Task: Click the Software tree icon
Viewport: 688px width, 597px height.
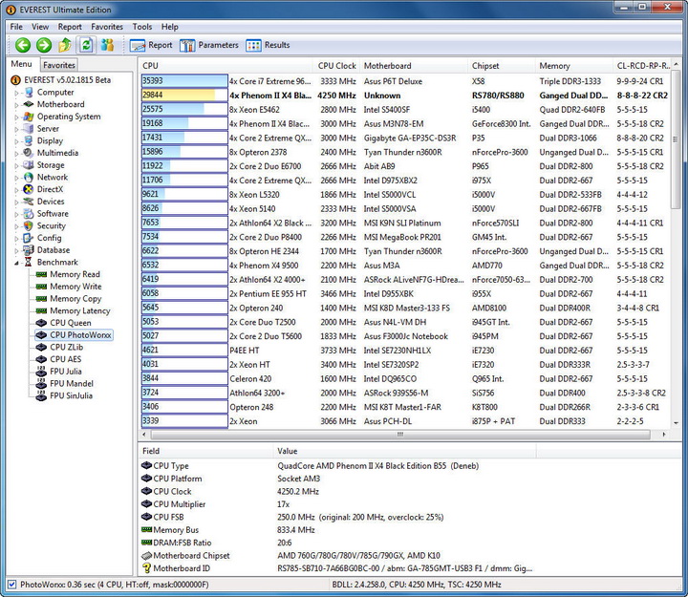Action: 29,214
